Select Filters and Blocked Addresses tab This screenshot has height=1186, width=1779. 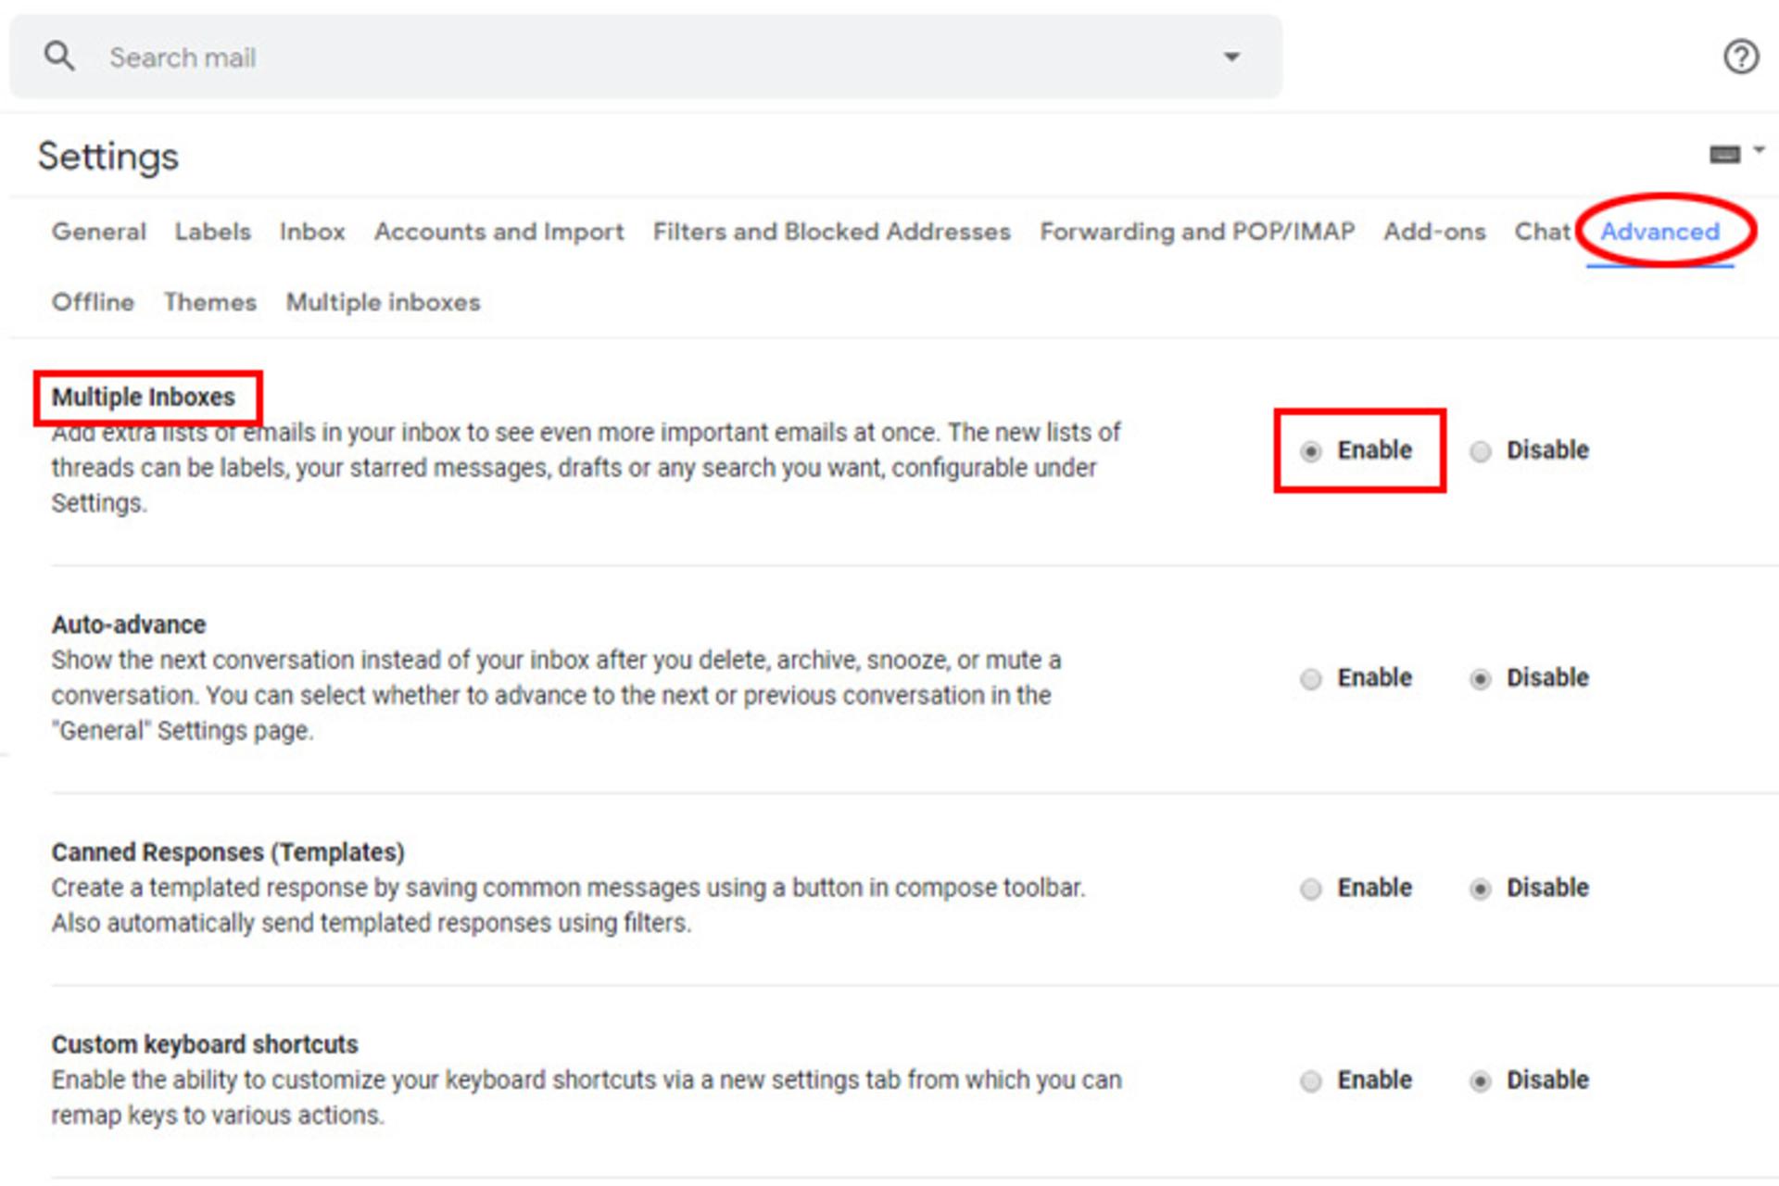click(832, 232)
